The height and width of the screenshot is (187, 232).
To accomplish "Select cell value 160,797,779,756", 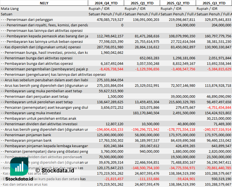I will [x=218, y=36].
